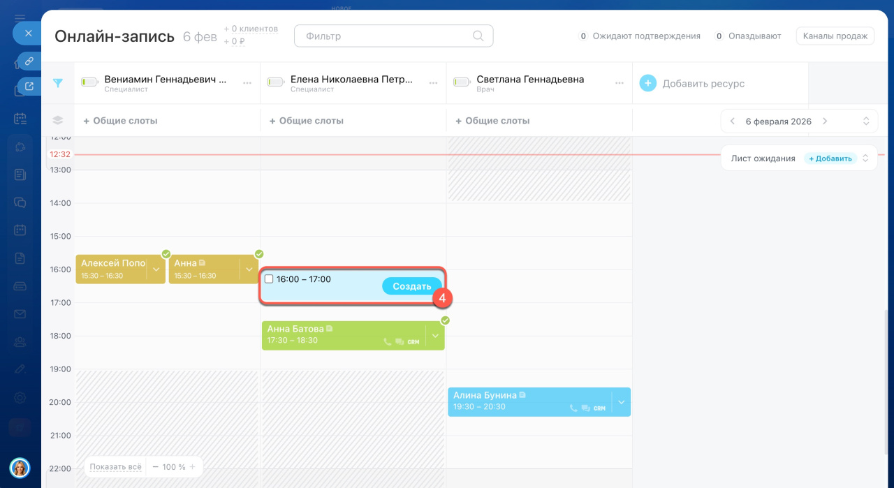The width and height of the screenshot is (894, 488).
Task: Click Добавить ресурс label
Action: coord(703,84)
